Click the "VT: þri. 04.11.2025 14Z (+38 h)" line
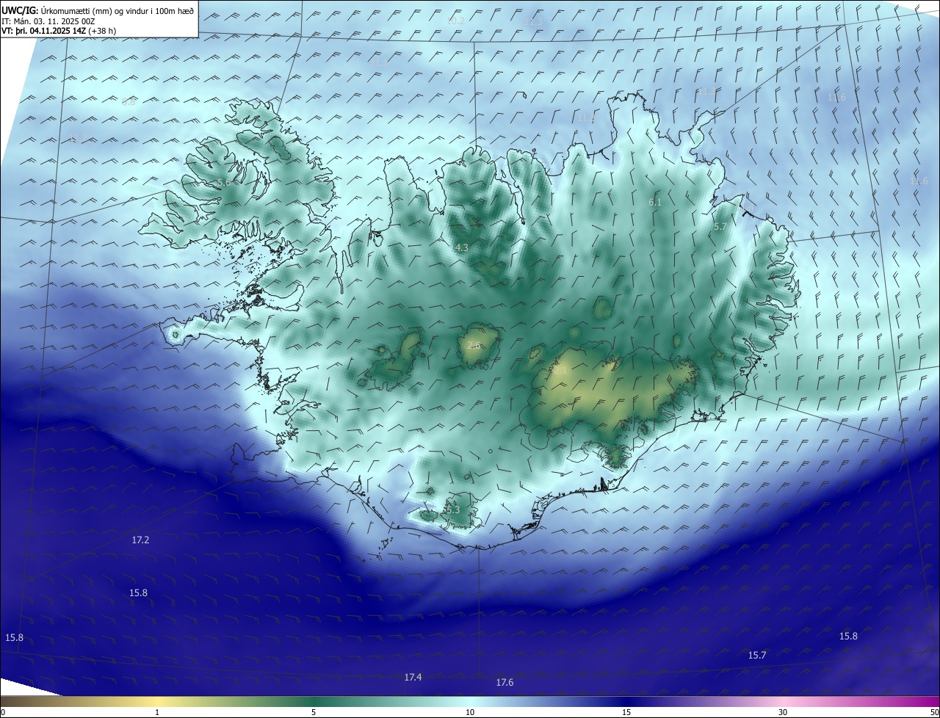The width and height of the screenshot is (940, 718). (x=59, y=31)
